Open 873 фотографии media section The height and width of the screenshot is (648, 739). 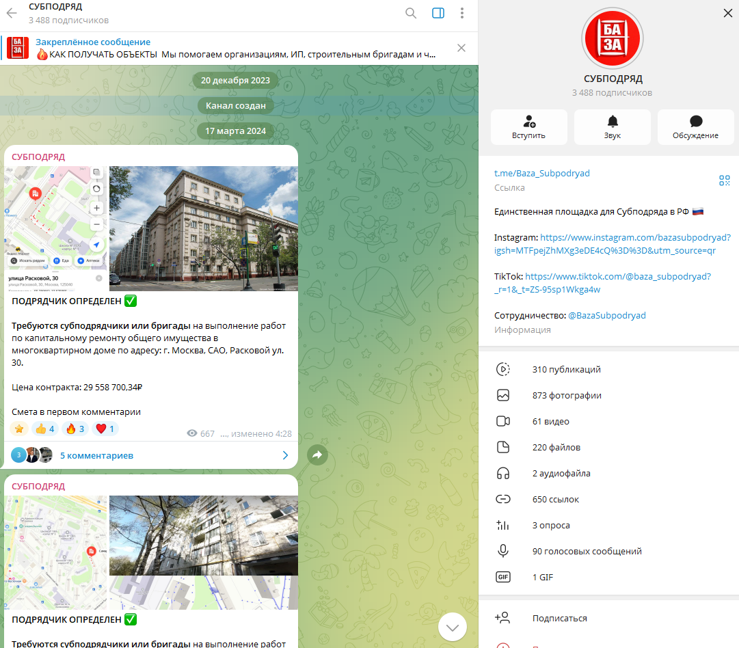[609, 395]
